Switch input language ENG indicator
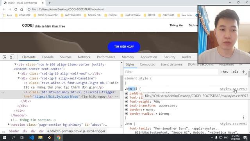Image resolution: width=250 pixels, height=141 pixels. pyautogui.click(x=226, y=137)
